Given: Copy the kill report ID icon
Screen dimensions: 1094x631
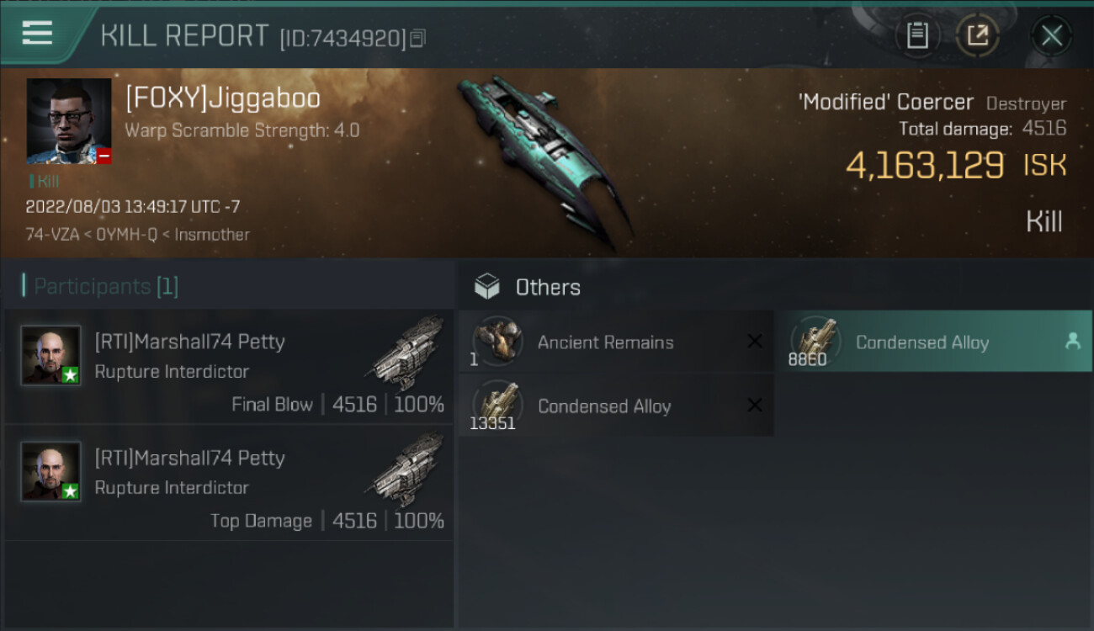Looking at the screenshot, I should (x=418, y=39).
